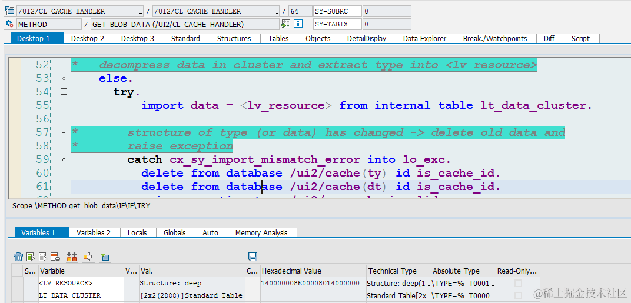Click the SY-SUBRC field label
The image size is (631, 303).
click(x=337, y=11)
